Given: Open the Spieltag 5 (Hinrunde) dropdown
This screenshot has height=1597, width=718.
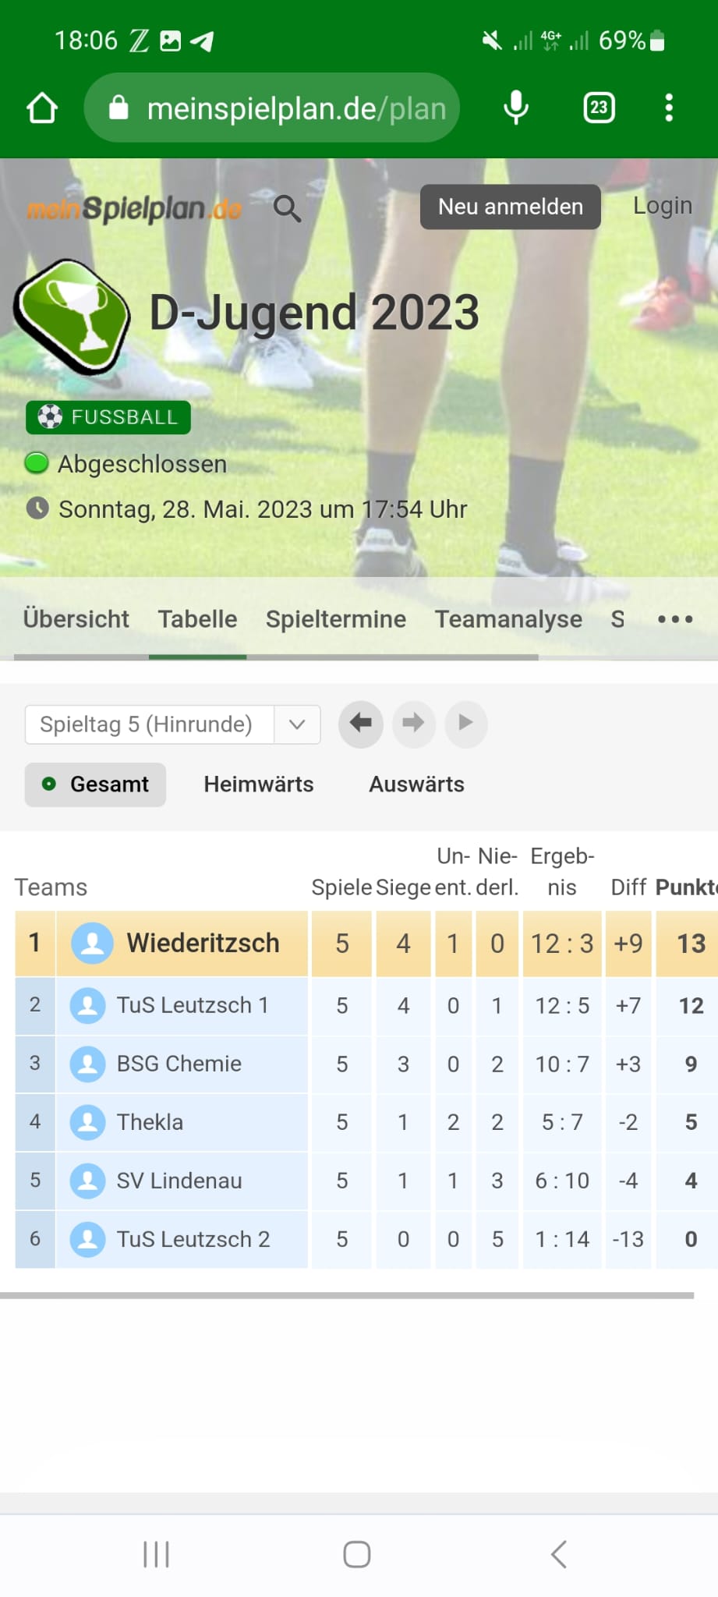Looking at the screenshot, I should pos(173,724).
